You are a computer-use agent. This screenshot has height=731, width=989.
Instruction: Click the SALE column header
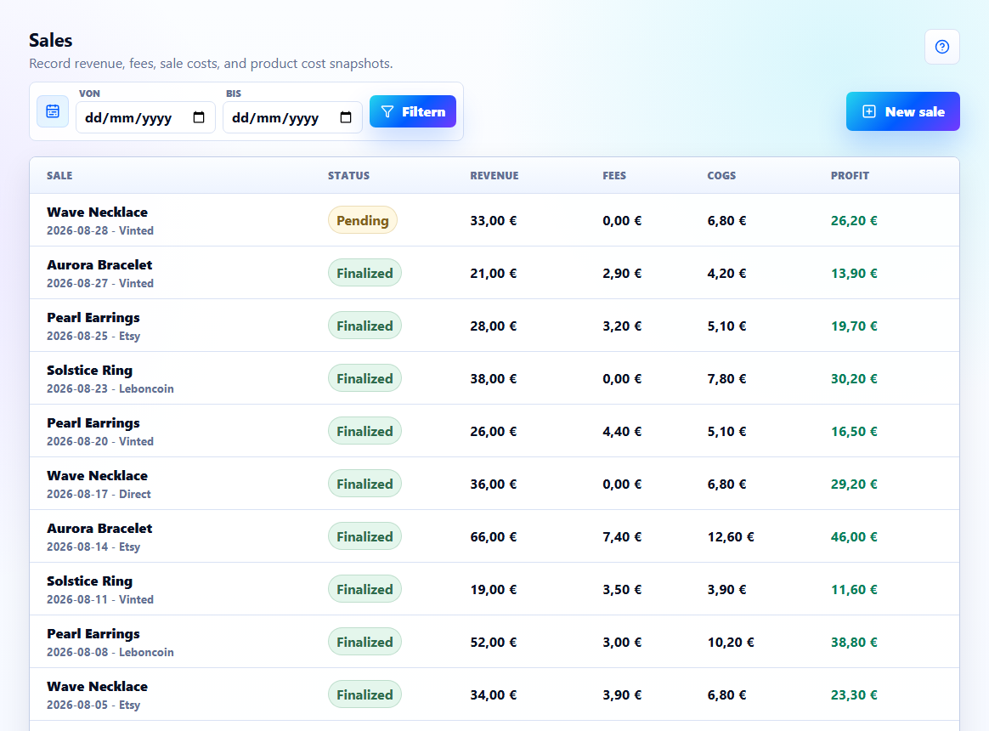pos(59,175)
